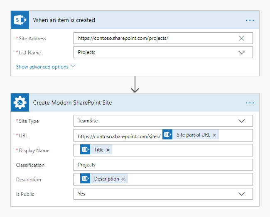The image size is (270, 217).
Task: Click the Classification label
Action: [x=30, y=165]
